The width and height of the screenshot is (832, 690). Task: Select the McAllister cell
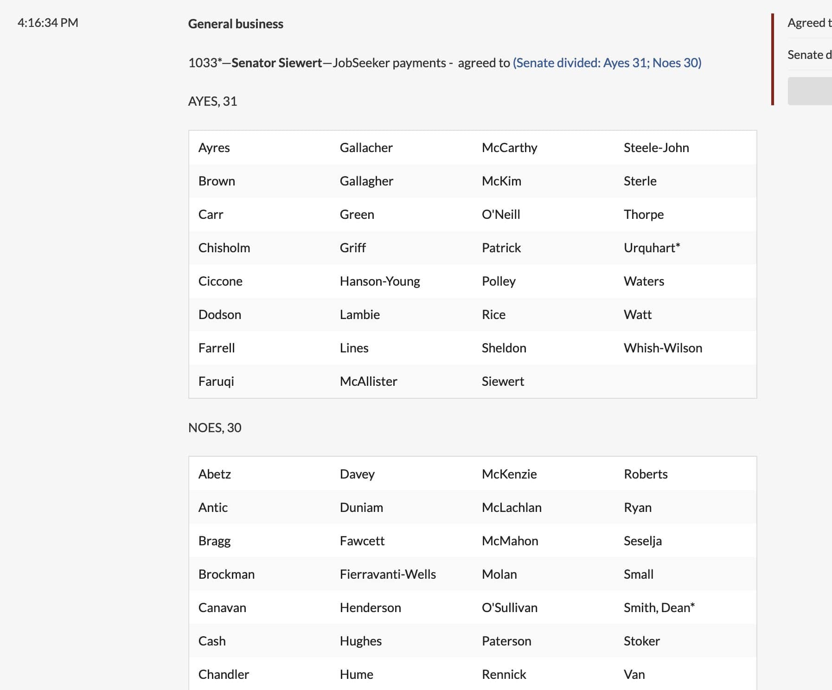click(x=402, y=381)
